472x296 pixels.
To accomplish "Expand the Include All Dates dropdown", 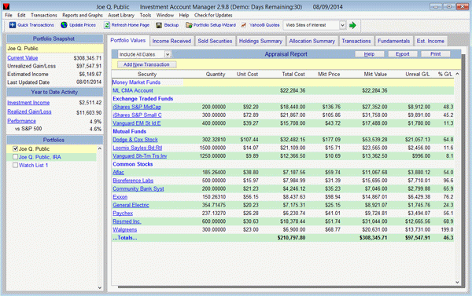I will point(168,54).
